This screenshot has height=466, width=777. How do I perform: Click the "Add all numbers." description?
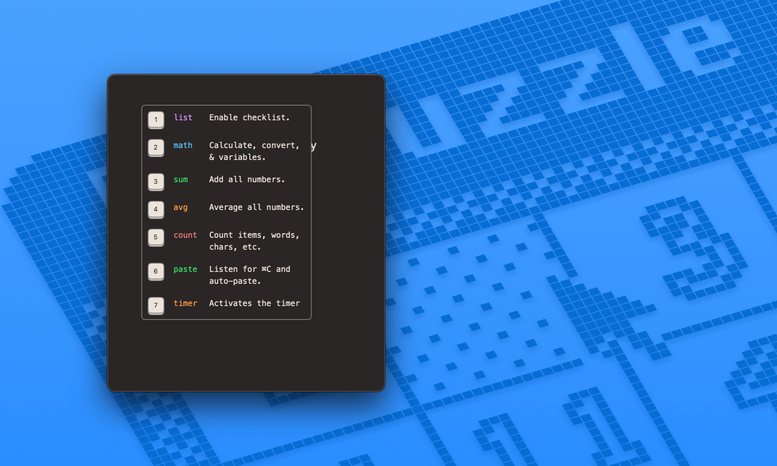(247, 179)
